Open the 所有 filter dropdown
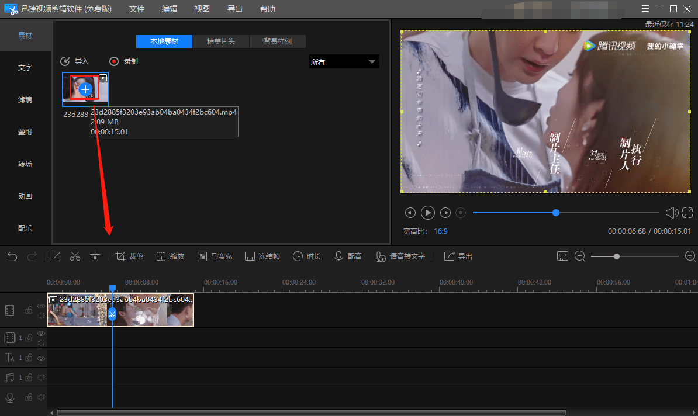The width and height of the screenshot is (698, 416). pyautogui.click(x=344, y=62)
